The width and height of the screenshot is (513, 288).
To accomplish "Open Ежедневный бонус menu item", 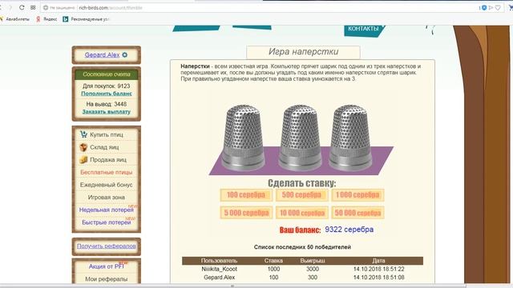I will coord(107,185).
